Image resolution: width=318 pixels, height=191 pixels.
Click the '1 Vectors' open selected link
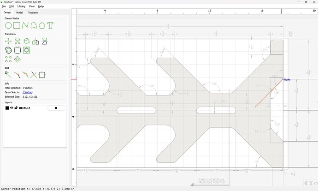27,92
